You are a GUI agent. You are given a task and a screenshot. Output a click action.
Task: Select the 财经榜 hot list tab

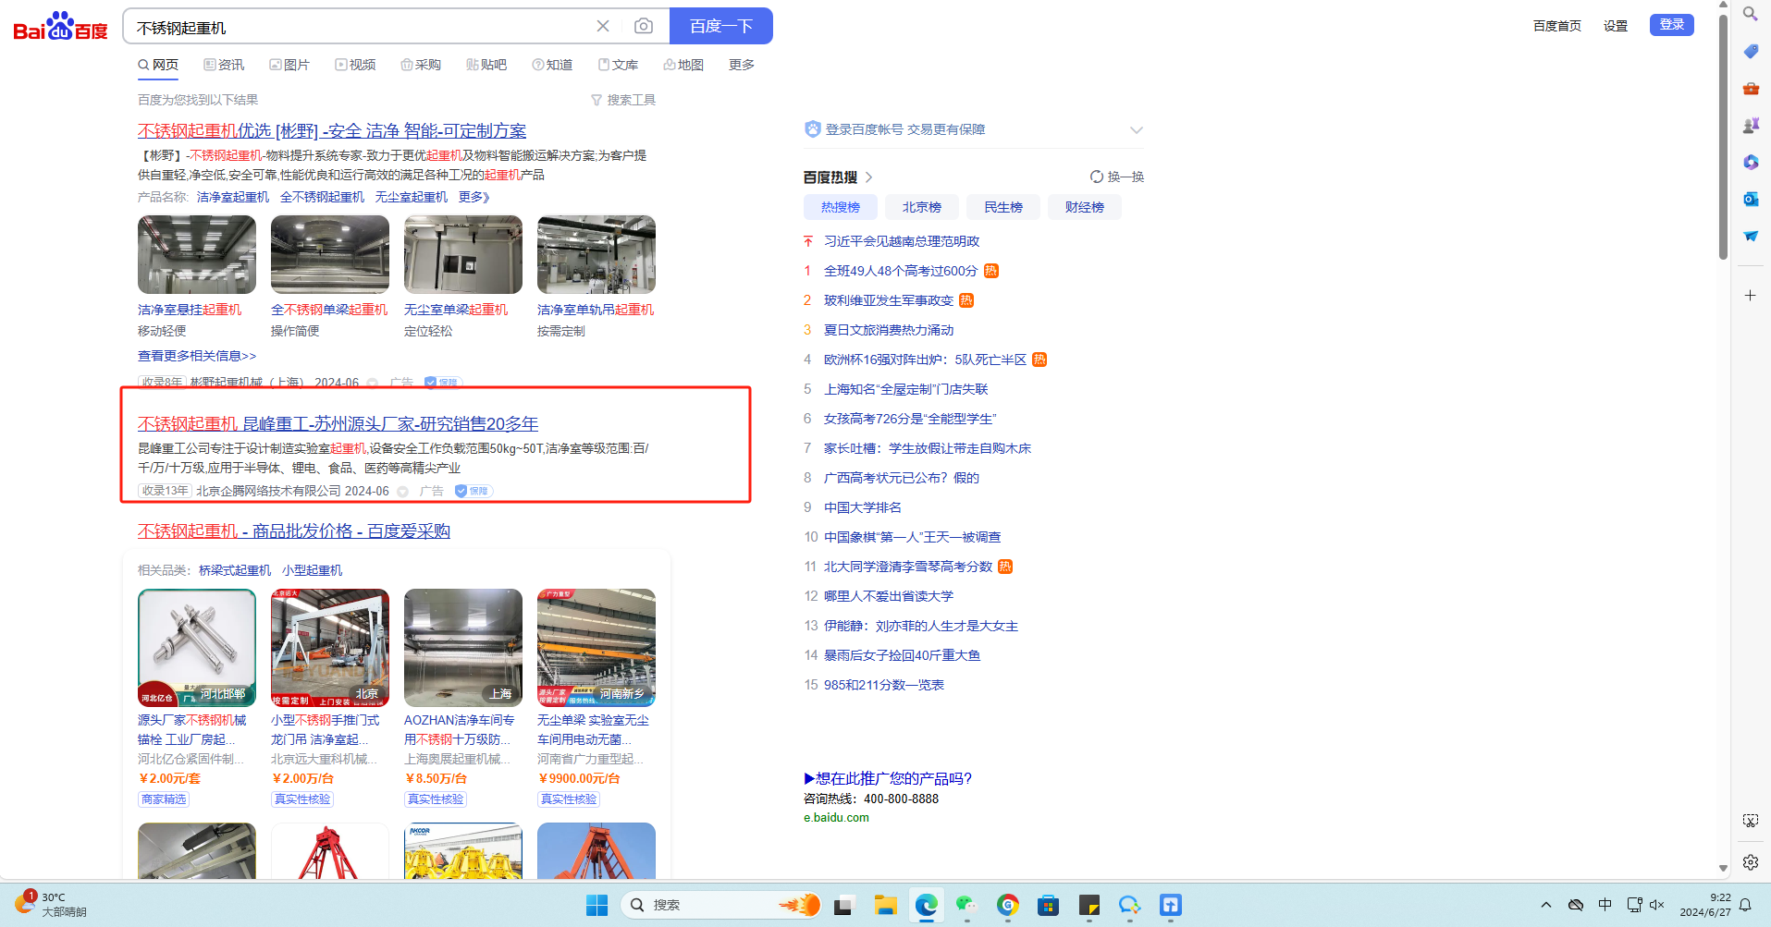coord(1085,207)
